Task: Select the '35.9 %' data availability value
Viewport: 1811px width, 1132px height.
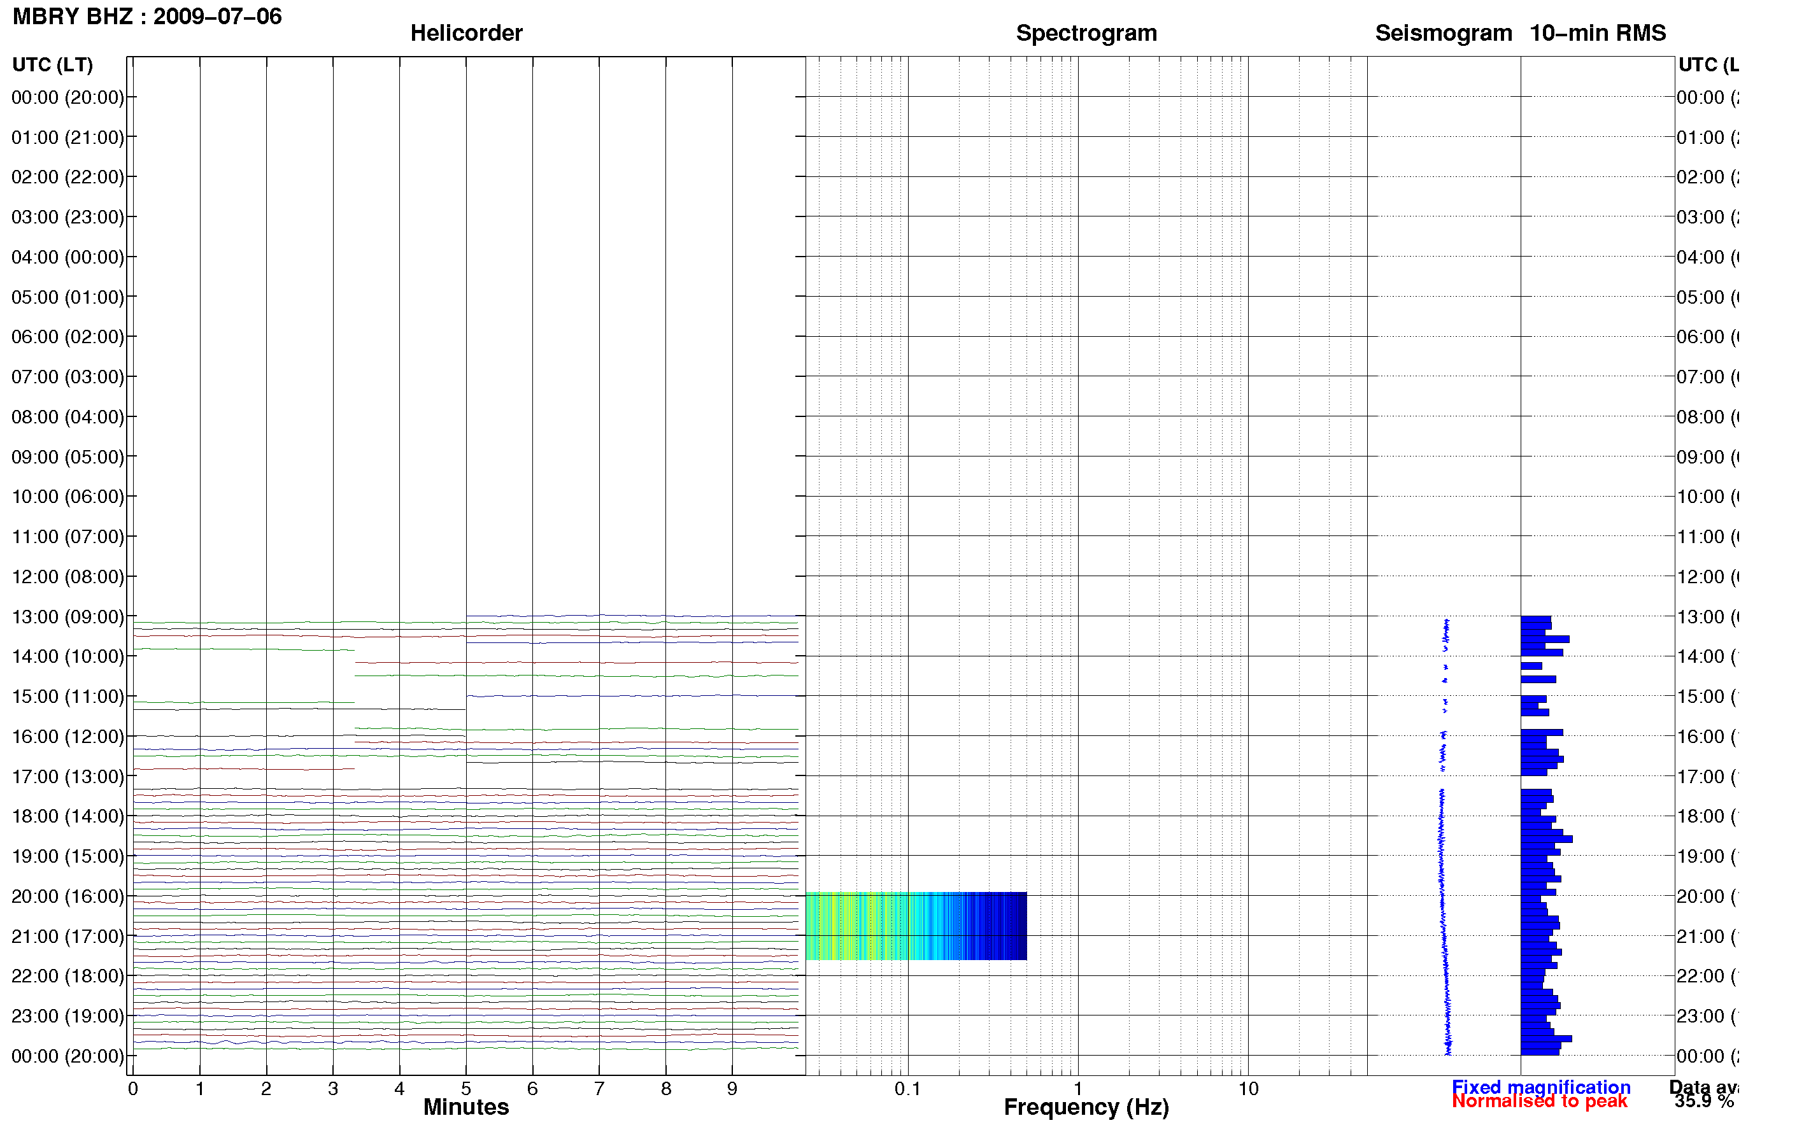Action: click(x=1705, y=1101)
